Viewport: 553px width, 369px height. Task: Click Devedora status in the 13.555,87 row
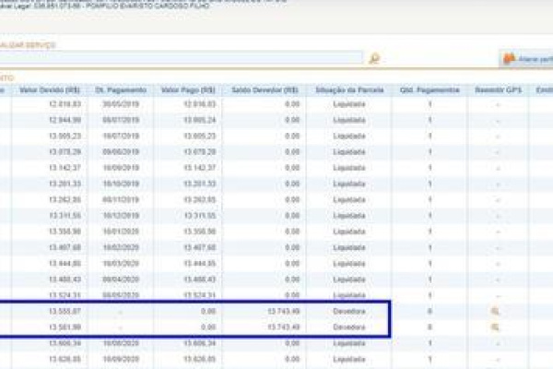point(349,312)
